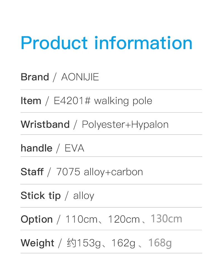This screenshot has width=220, height=260.
Task: Click the handle label
Action: tap(36, 148)
